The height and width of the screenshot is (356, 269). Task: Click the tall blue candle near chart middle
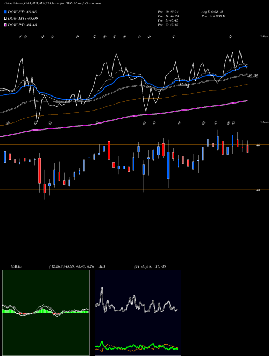click(x=168, y=165)
